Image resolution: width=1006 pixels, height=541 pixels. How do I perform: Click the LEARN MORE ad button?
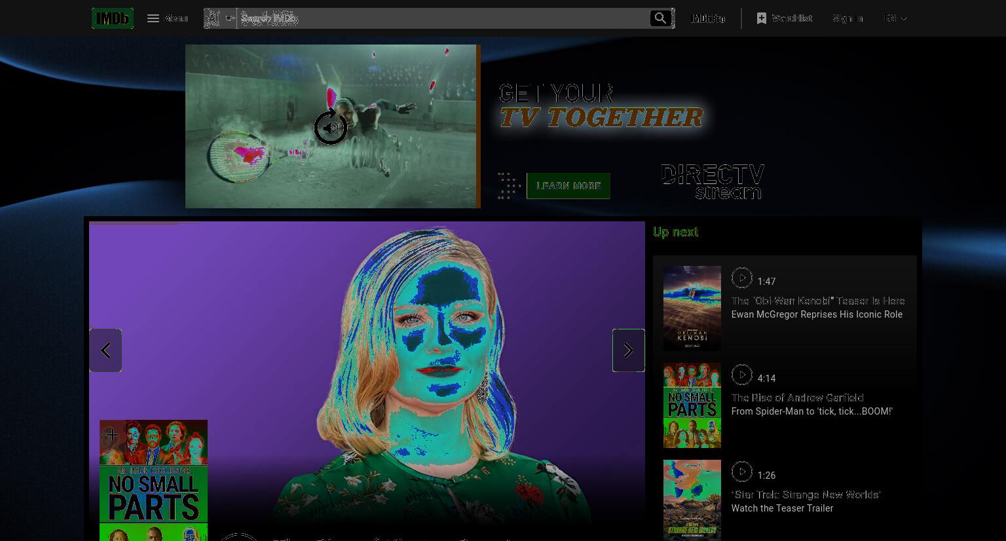568,186
